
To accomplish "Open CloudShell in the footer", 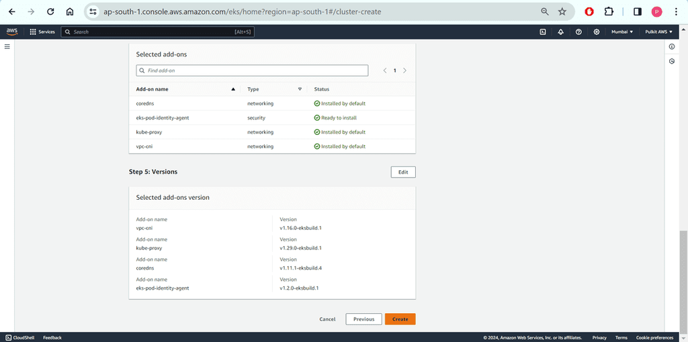I will (x=20, y=337).
